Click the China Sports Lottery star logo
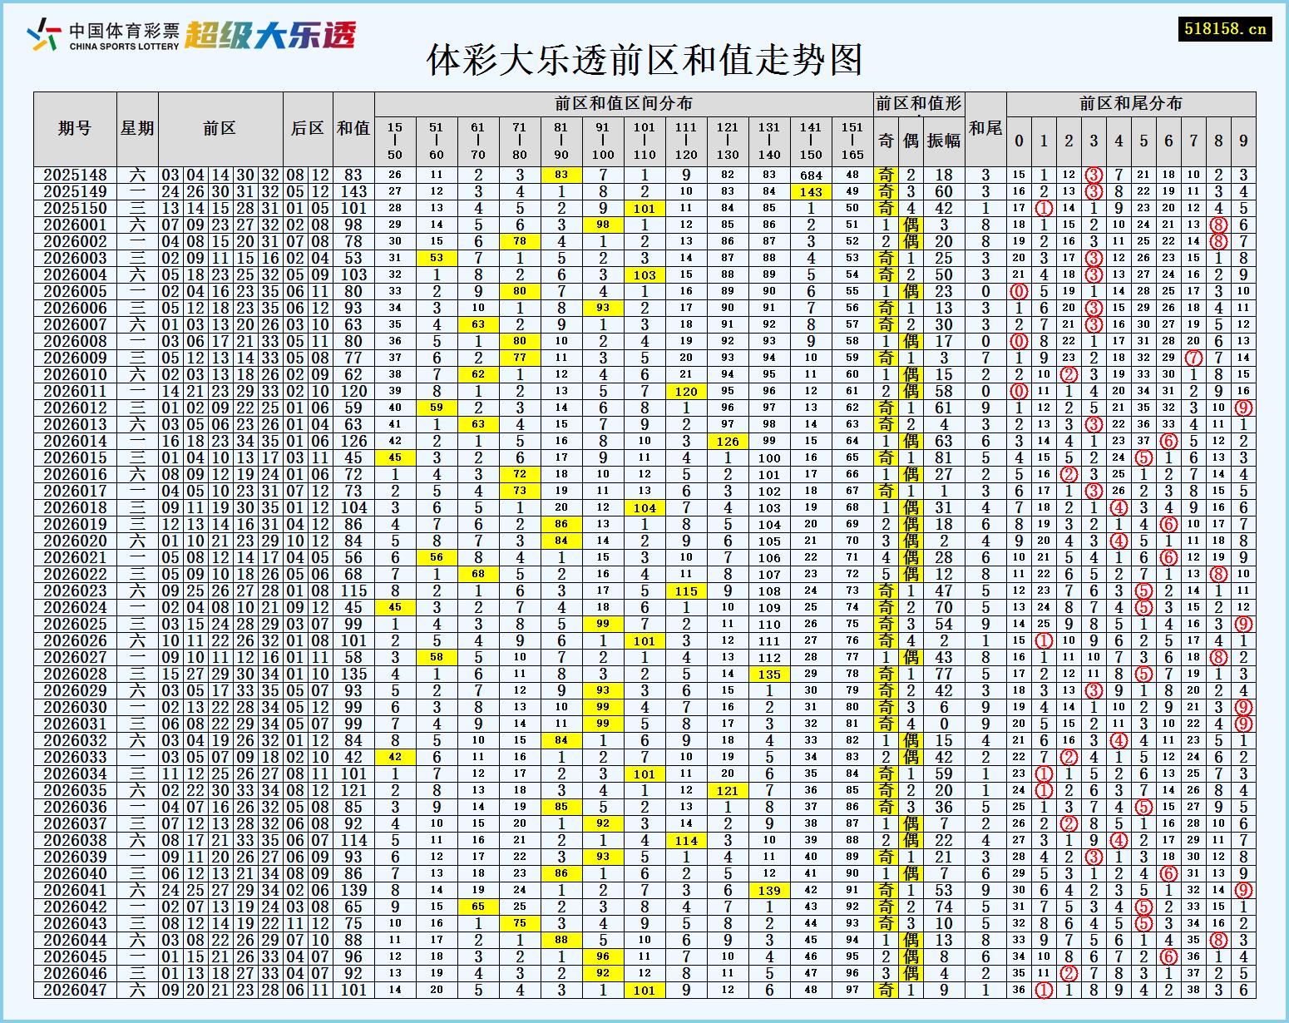The height and width of the screenshot is (1023, 1289). 44,35
